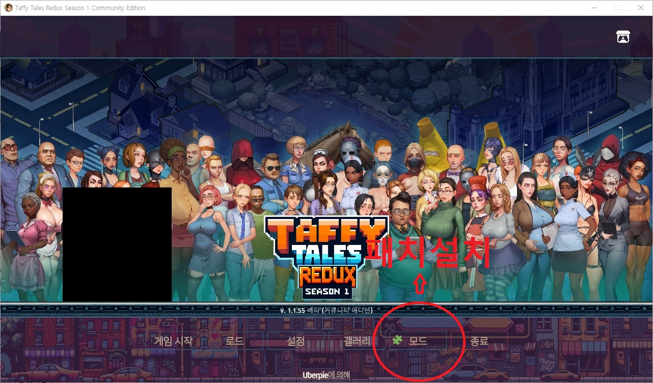Click the v. 1.1.55 version label
Viewport: 653px width, 383px height.
(326, 310)
